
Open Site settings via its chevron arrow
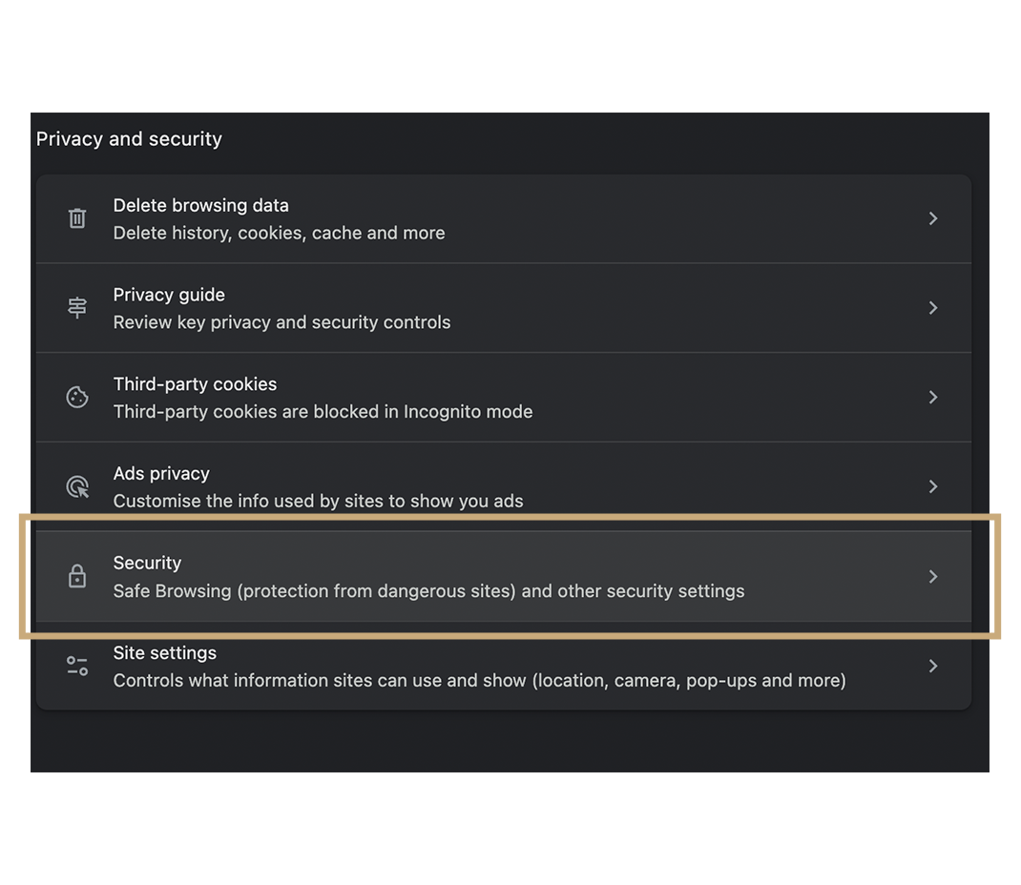[x=933, y=666]
